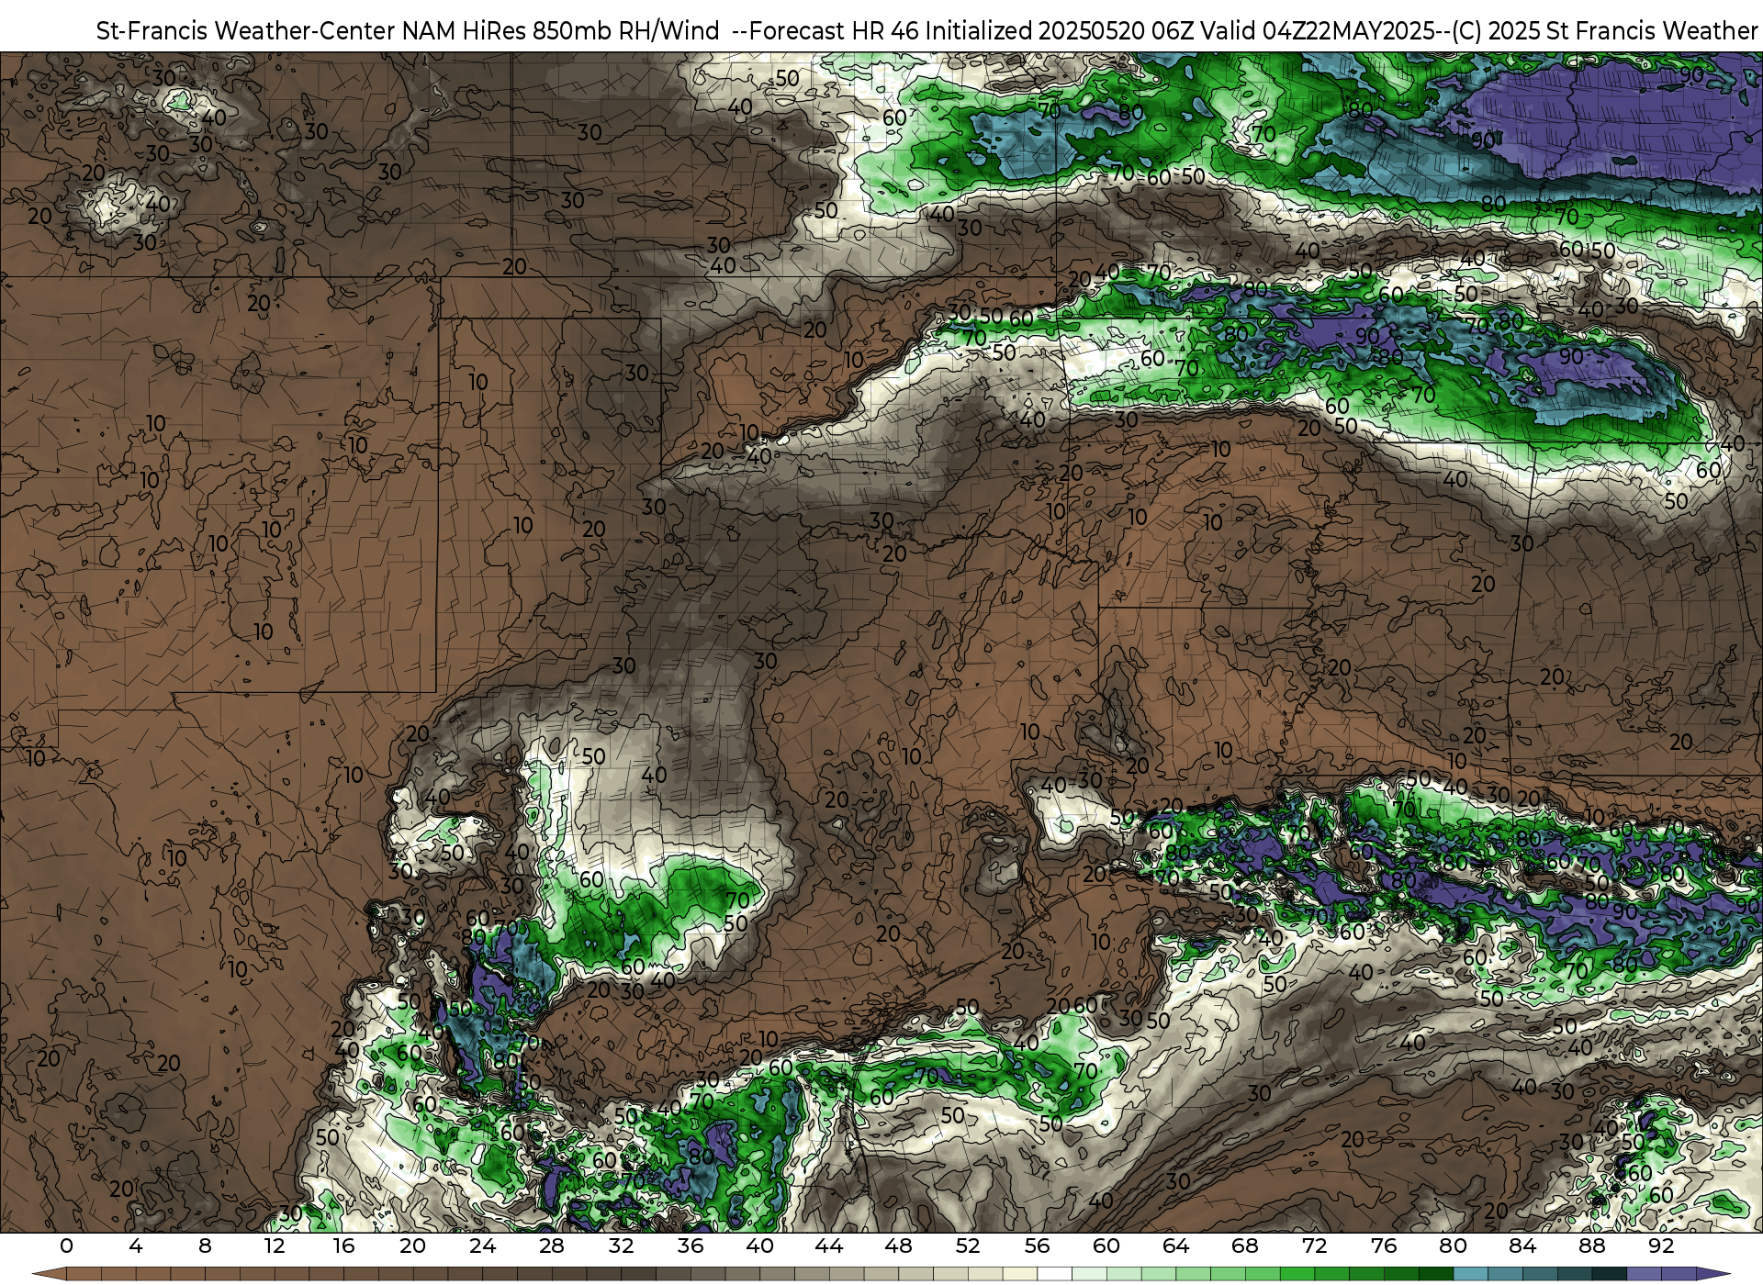Click colorbar tick label 24

(482, 1246)
